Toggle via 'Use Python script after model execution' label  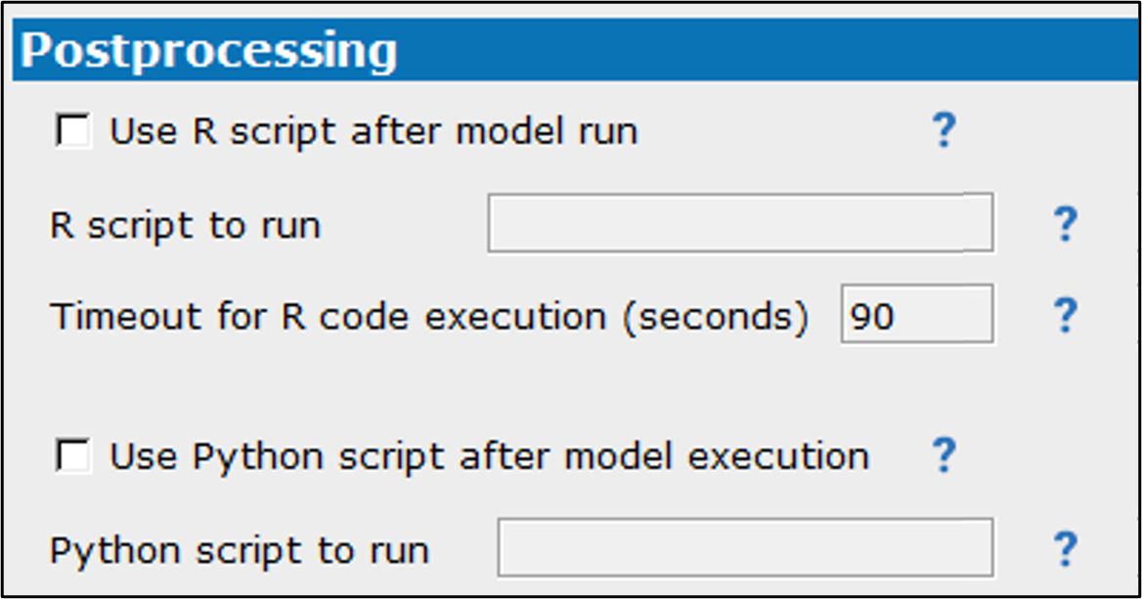(490, 457)
